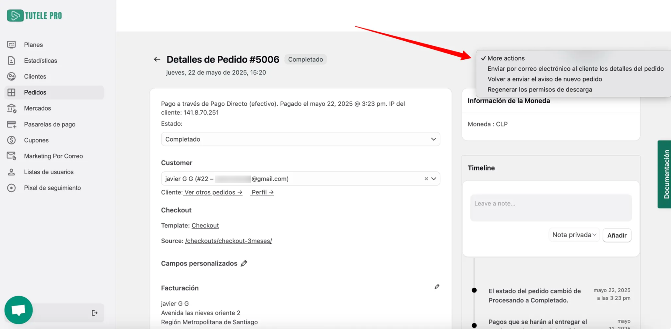This screenshot has height=329, width=671.
Task: Navigate to Pasarelas de pago
Action: click(x=50, y=124)
